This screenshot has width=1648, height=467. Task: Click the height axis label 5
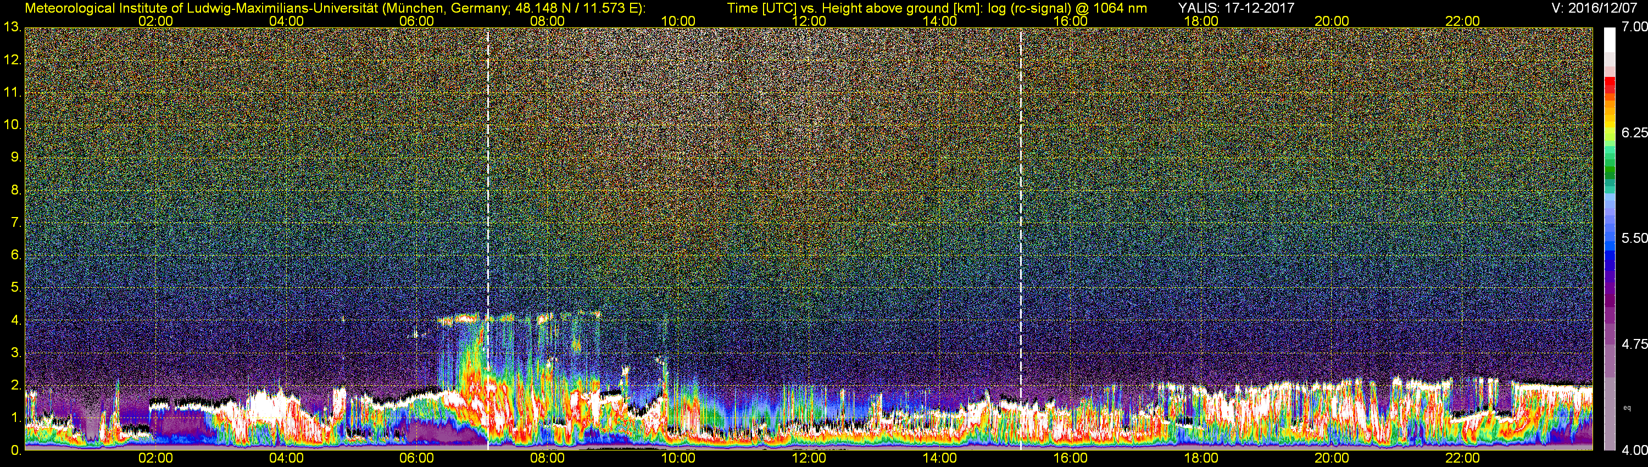(15, 288)
